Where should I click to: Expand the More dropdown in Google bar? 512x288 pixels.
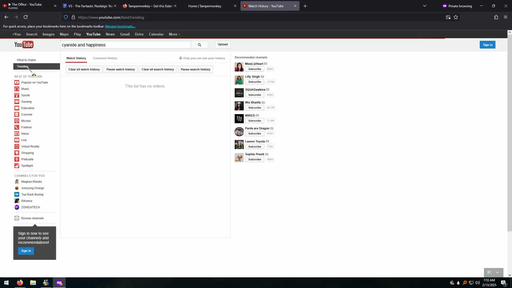(174, 34)
